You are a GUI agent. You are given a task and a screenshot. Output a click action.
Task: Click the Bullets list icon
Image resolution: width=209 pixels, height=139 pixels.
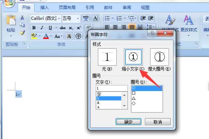pyautogui.click(x=107, y=18)
